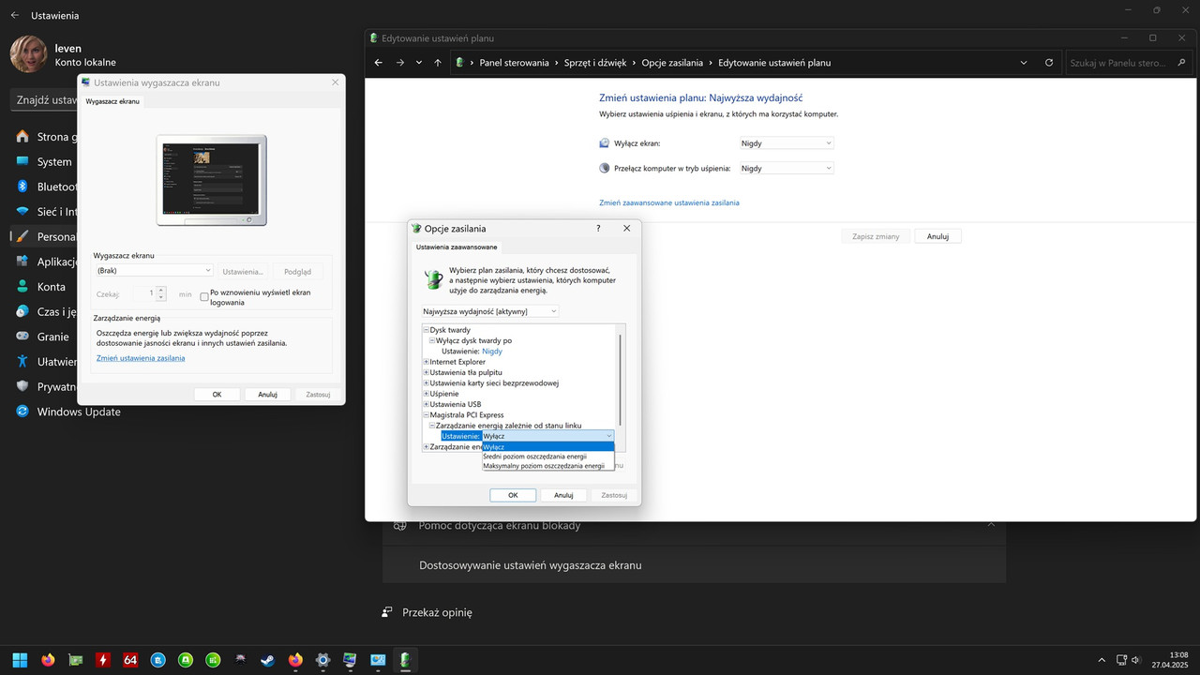The width and height of the screenshot is (1200, 675).
Task: Click the Up arrow in Control Panel navigation
Action: [438, 63]
